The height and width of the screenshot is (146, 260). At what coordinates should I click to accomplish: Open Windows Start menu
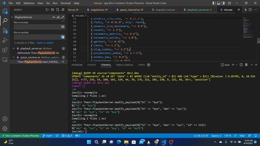click(x=89, y=142)
